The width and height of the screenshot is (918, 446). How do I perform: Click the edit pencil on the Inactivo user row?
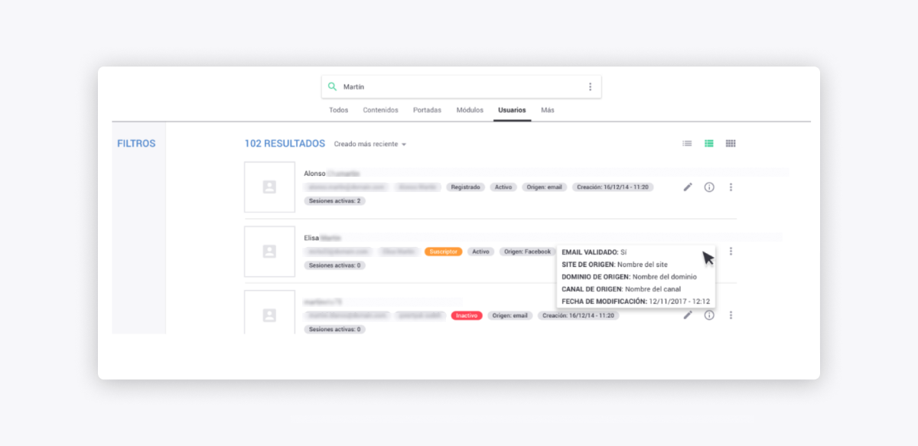pos(687,315)
